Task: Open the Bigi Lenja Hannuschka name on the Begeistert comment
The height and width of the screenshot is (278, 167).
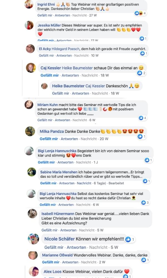Action: coord(57,151)
